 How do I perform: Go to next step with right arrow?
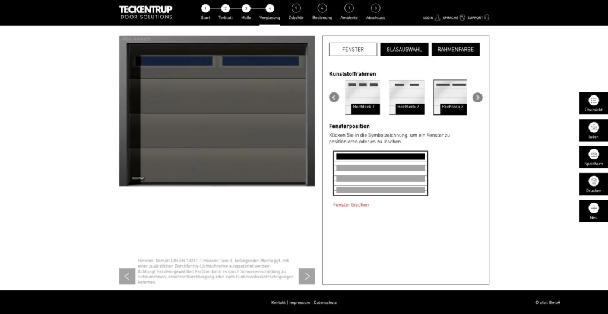click(306, 276)
